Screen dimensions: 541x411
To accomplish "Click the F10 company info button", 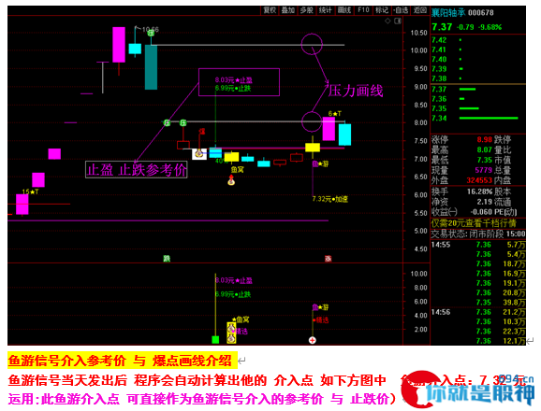I will pos(363,10).
